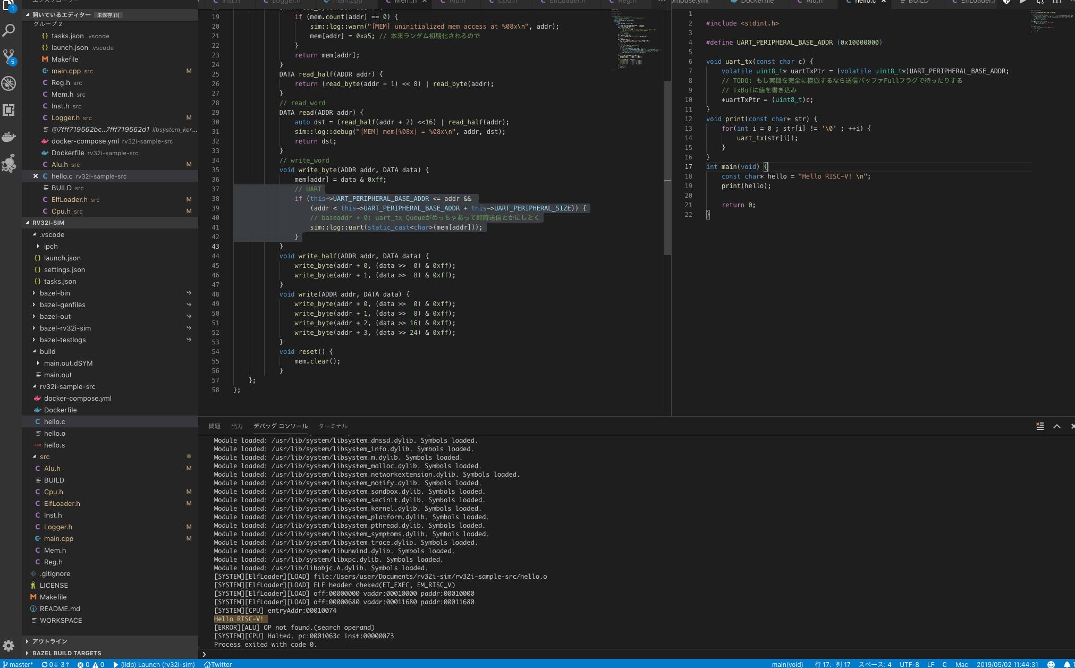Open ElfLoader.h in the src folder
Image resolution: width=1075 pixels, height=668 pixels.
click(x=110, y=503)
